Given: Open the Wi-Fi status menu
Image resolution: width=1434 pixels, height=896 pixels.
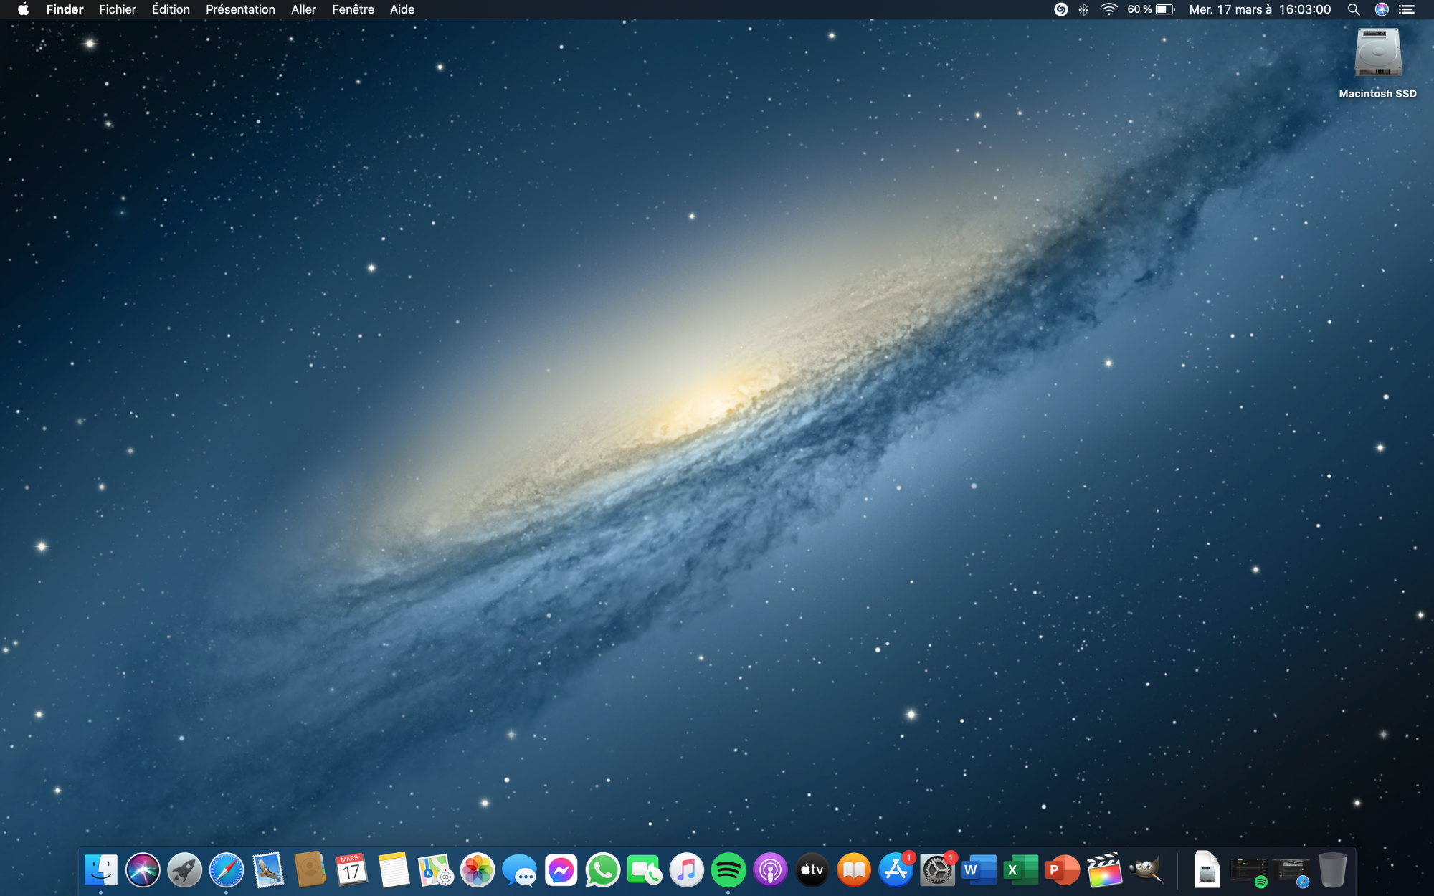Looking at the screenshot, I should pos(1108,9).
